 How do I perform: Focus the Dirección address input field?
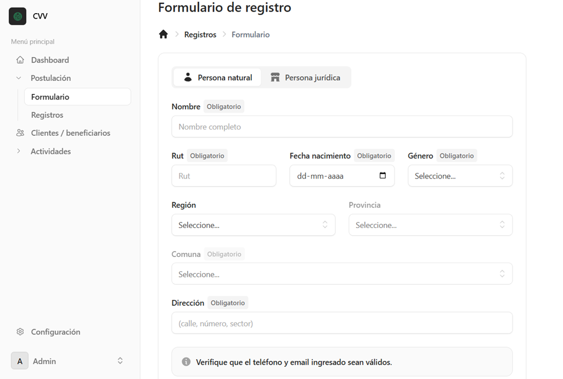pos(342,323)
